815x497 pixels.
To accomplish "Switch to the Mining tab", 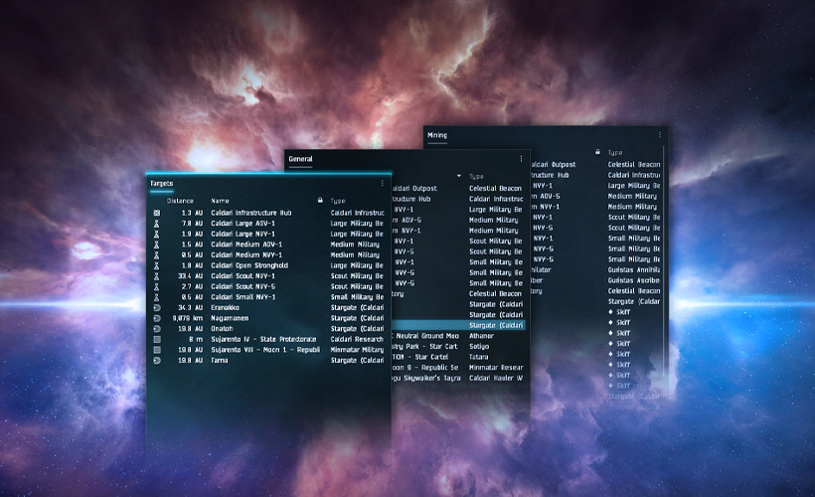I will click(437, 135).
